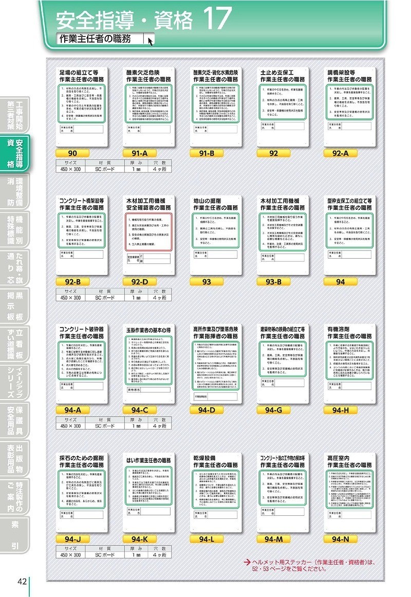Select the 酸素欠乏危険 sign labeled 91-A
This screenshot has width=411, height=597.
point(149,106)
